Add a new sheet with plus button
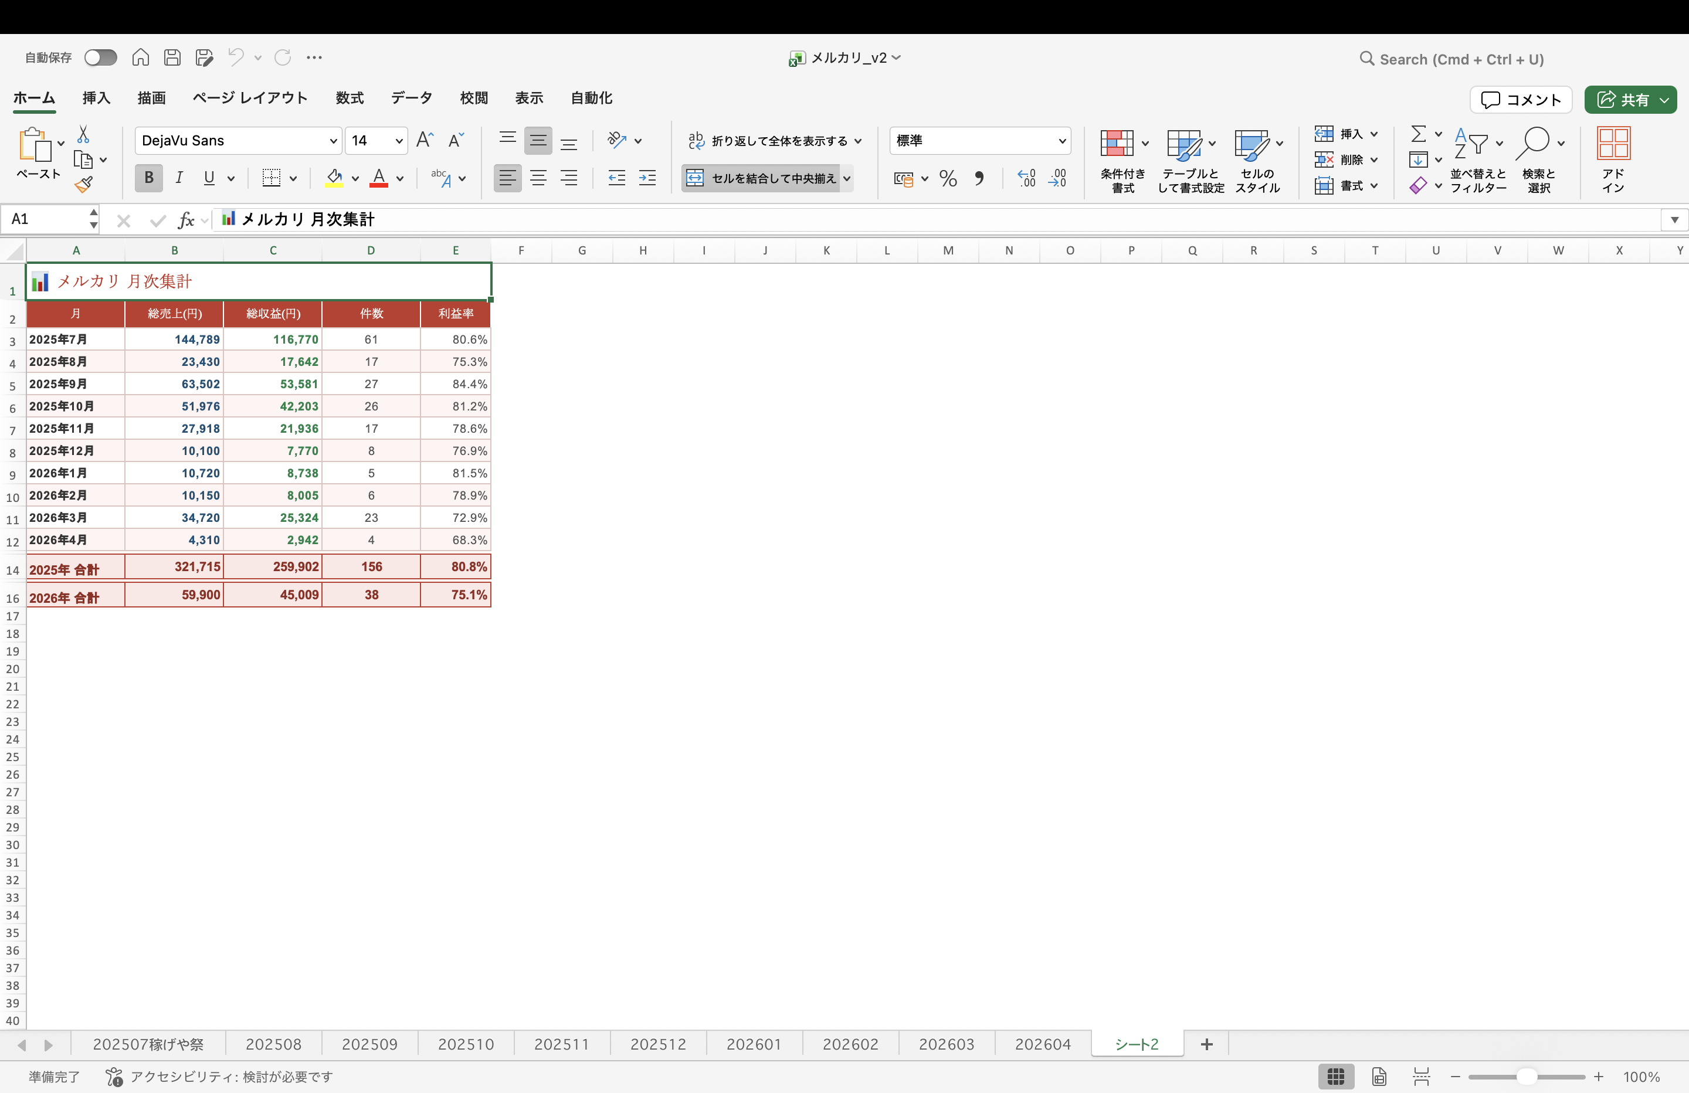The height and width of the screenshot is (1093, 1689). pyautogui.click(x=1206, y=1044)
